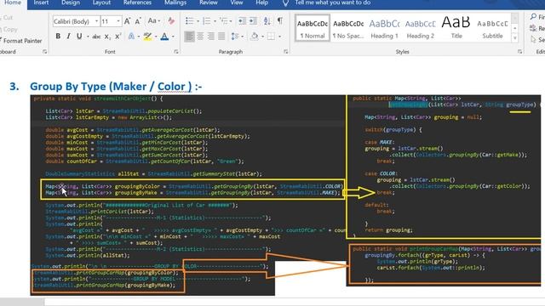Apply Numbering list icon
Viewport: 545px width, 306px height.
pyautogui.click(x=206, y=20)
